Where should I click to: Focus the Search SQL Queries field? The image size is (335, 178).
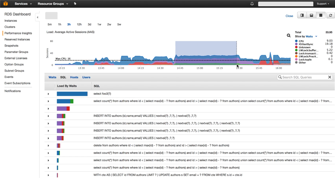(305, 77)
